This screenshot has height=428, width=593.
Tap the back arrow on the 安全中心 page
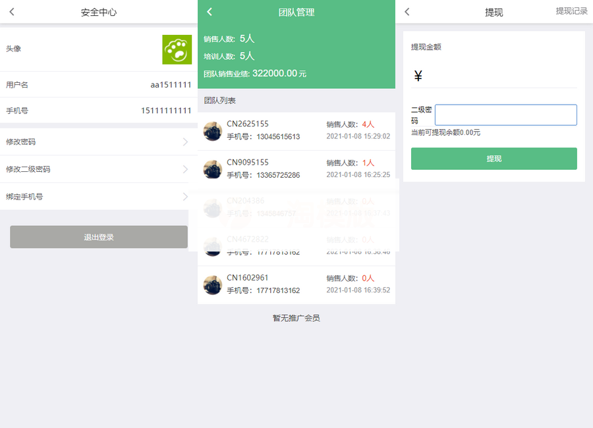(x=11, y=11)
